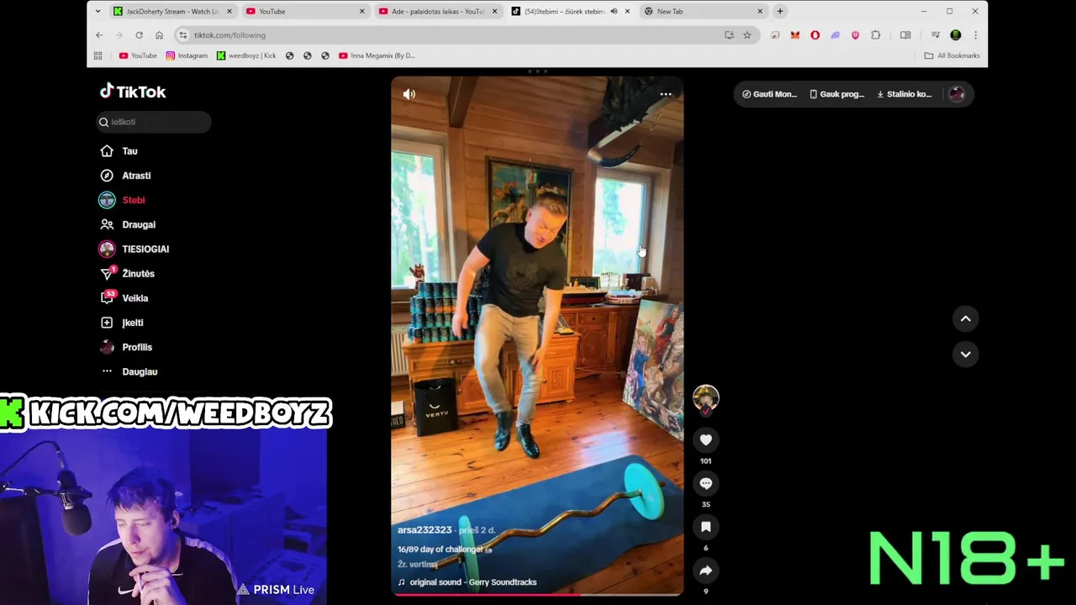Open the Chrome profile avatar

(955, 35)
